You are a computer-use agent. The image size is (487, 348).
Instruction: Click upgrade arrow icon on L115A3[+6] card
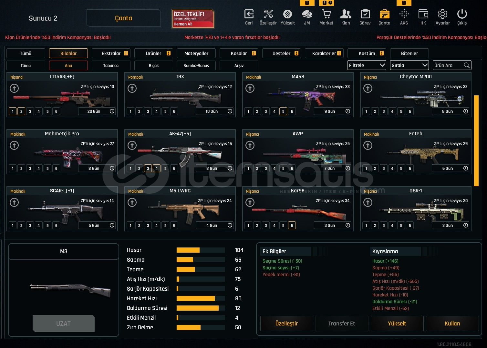coord(14,88)
